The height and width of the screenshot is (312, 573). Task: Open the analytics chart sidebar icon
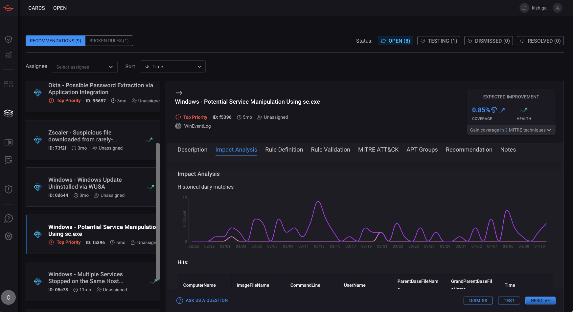(9, 55)
